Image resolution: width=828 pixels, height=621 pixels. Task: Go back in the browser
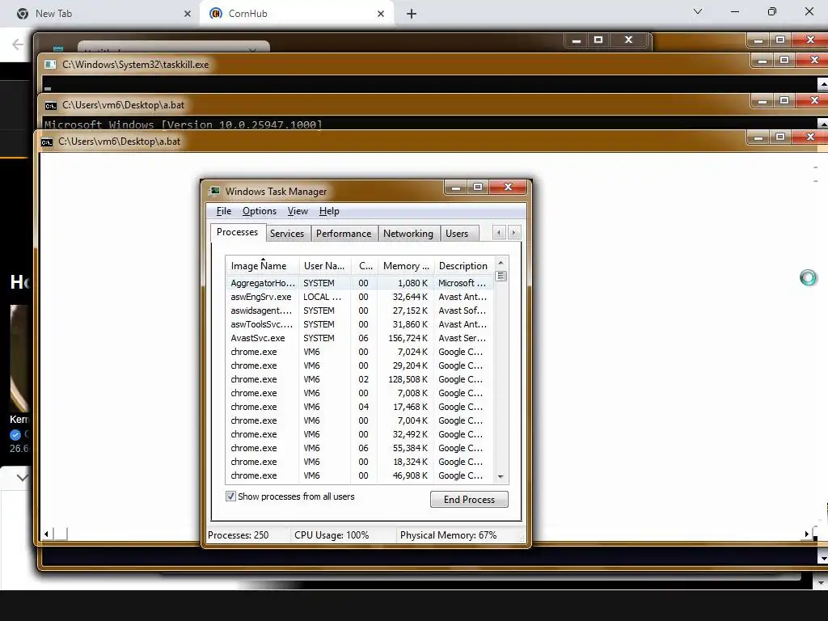pos(18,44)
